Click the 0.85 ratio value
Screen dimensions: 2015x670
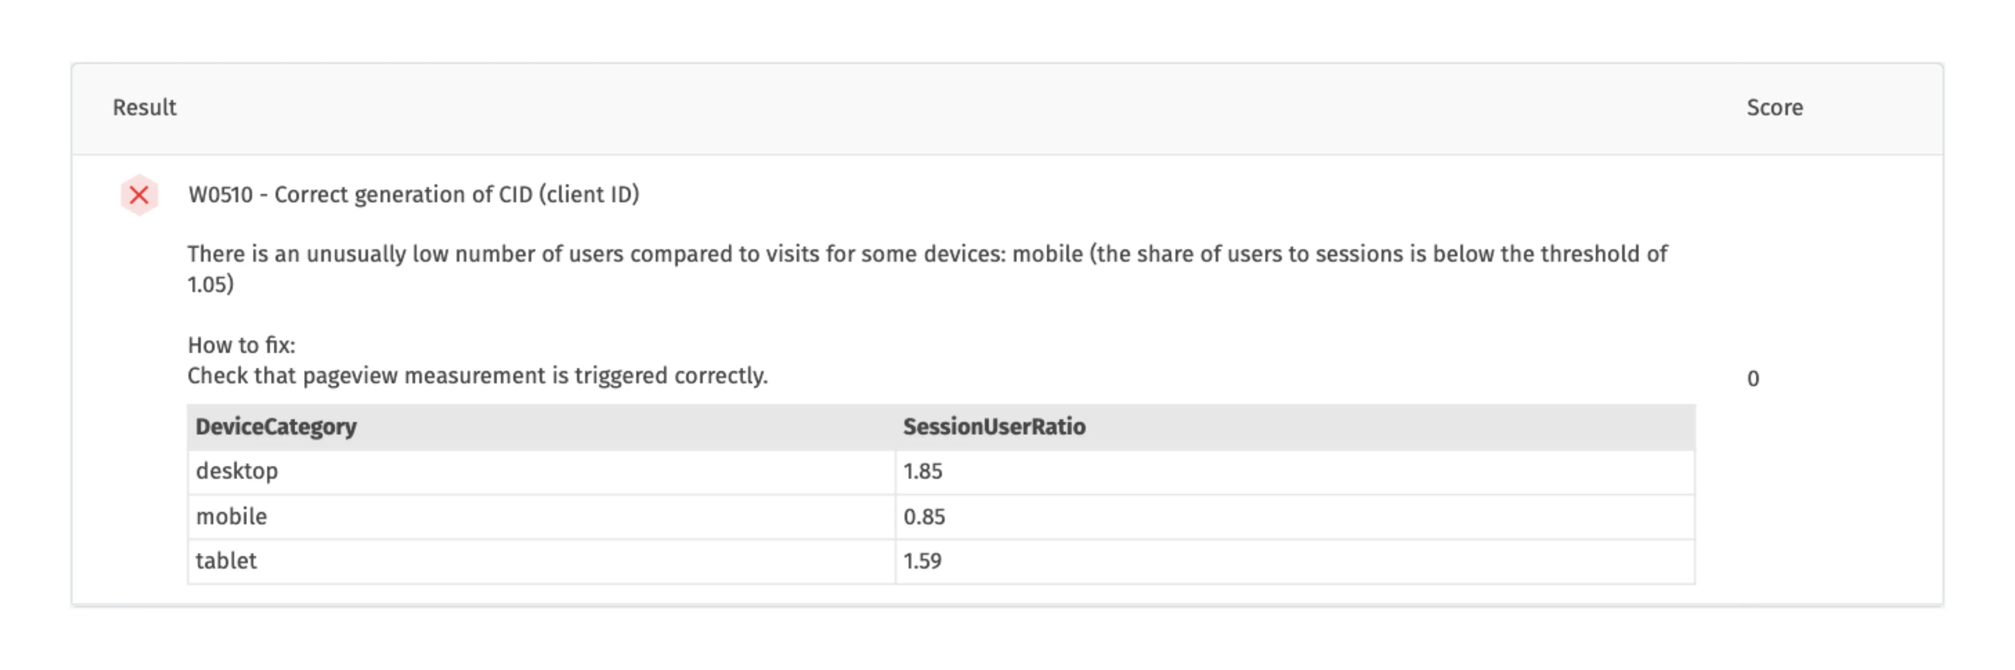pyautogui.click(x=924, y=517)
